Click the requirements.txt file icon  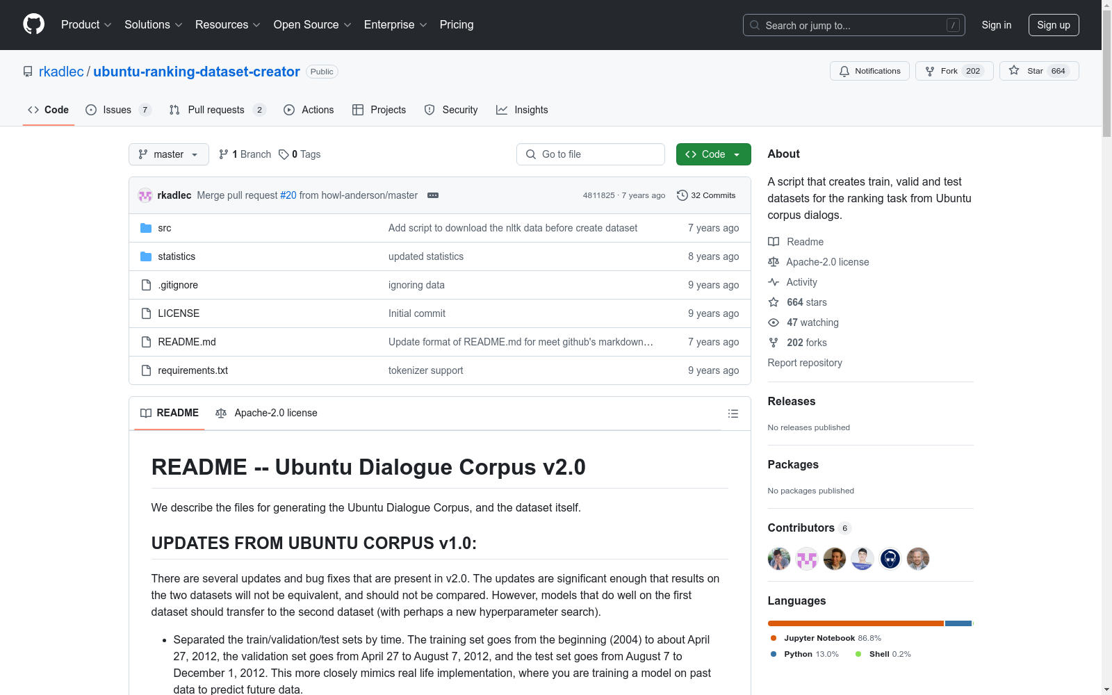pos(146,370)
